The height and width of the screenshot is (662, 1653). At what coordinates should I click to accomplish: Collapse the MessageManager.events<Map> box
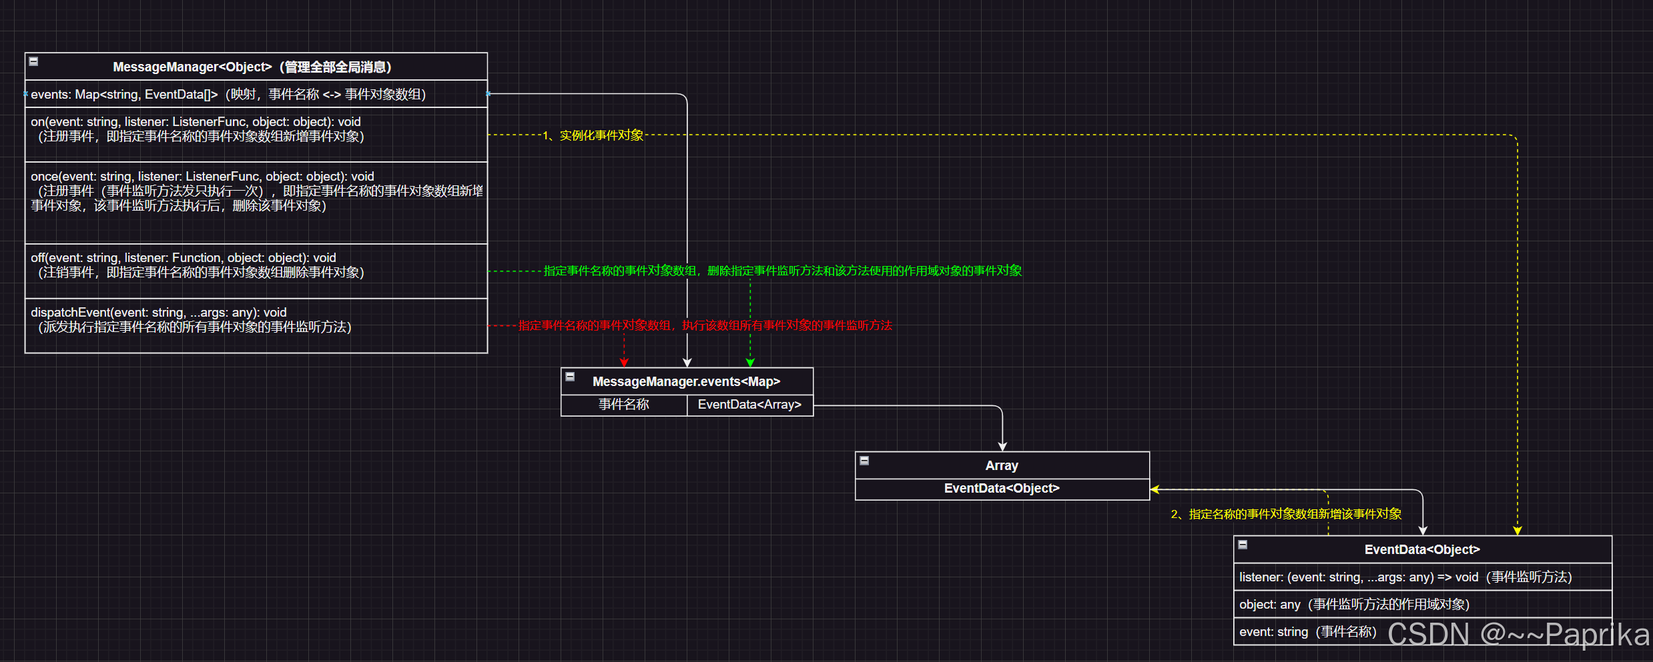(571, 377)
